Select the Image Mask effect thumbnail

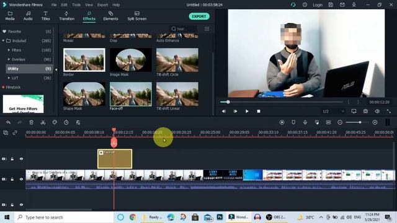pyautogui.click(x=131, y=60)
